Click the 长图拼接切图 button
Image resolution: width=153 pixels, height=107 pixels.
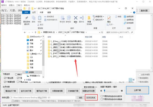pos(57,91)
